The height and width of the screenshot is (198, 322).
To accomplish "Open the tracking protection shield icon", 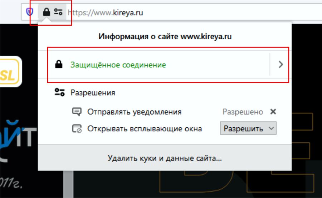I will (30, 12).
